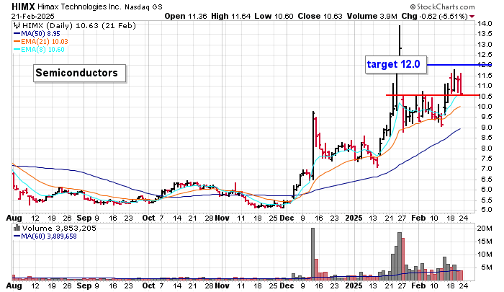Click the 20M volume axis label

pyautogui.click(x=485, y=229)
